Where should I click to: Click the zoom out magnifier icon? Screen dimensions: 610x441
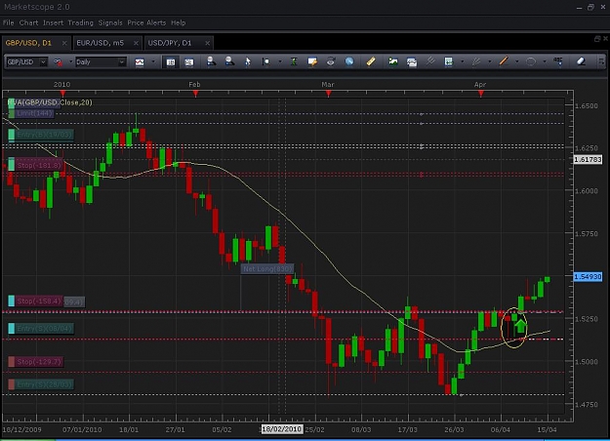pos(229,61)
